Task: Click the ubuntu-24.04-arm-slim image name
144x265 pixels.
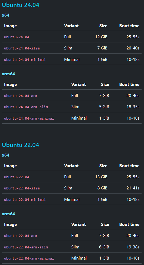Action: (x=26, y=107)
